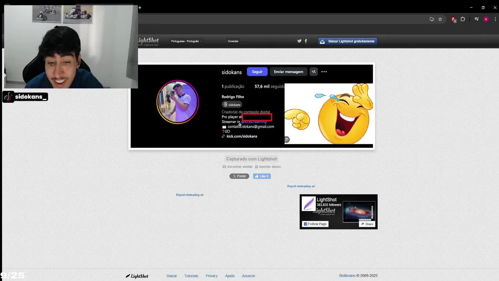Bookmark this page with the star icon
This screenshot has width=499, height=281.
tap(440, 19)
